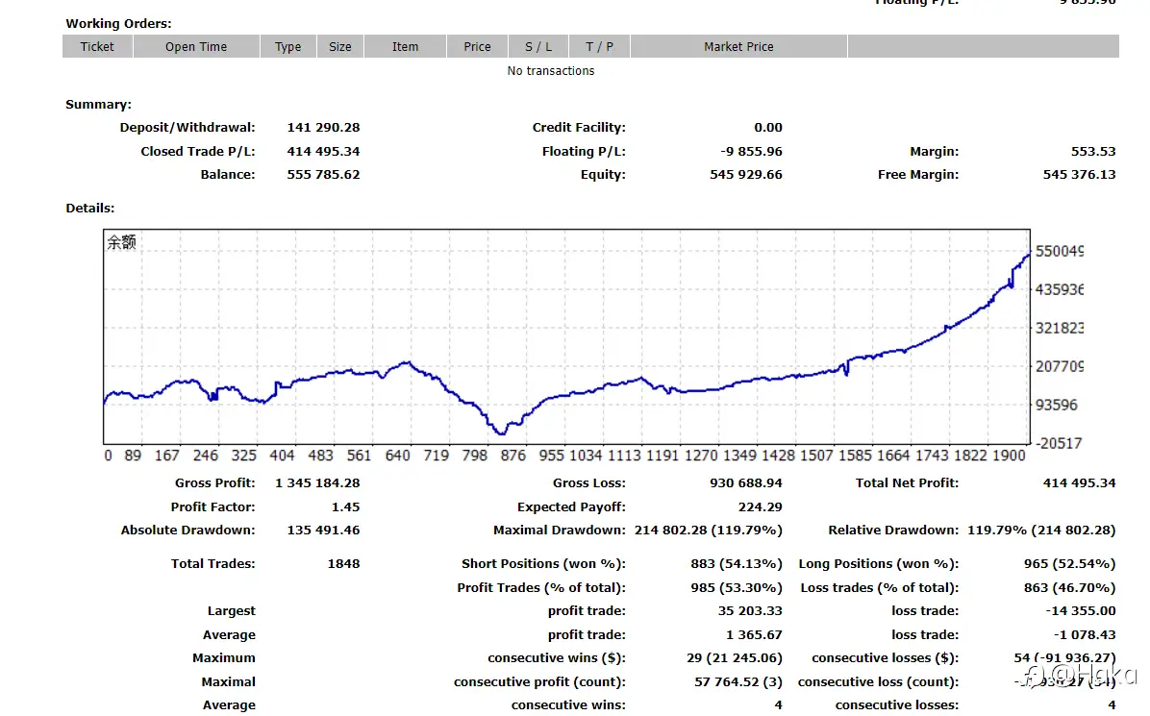Viewport: 1150px width, 716px height.
Task: Click the Summary heading
Action: [x=98, y=104]
